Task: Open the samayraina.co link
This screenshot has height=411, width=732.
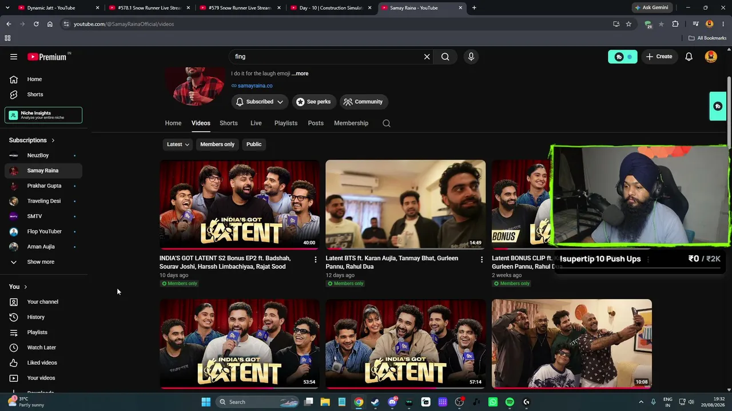Action: (x=255, y=86)
